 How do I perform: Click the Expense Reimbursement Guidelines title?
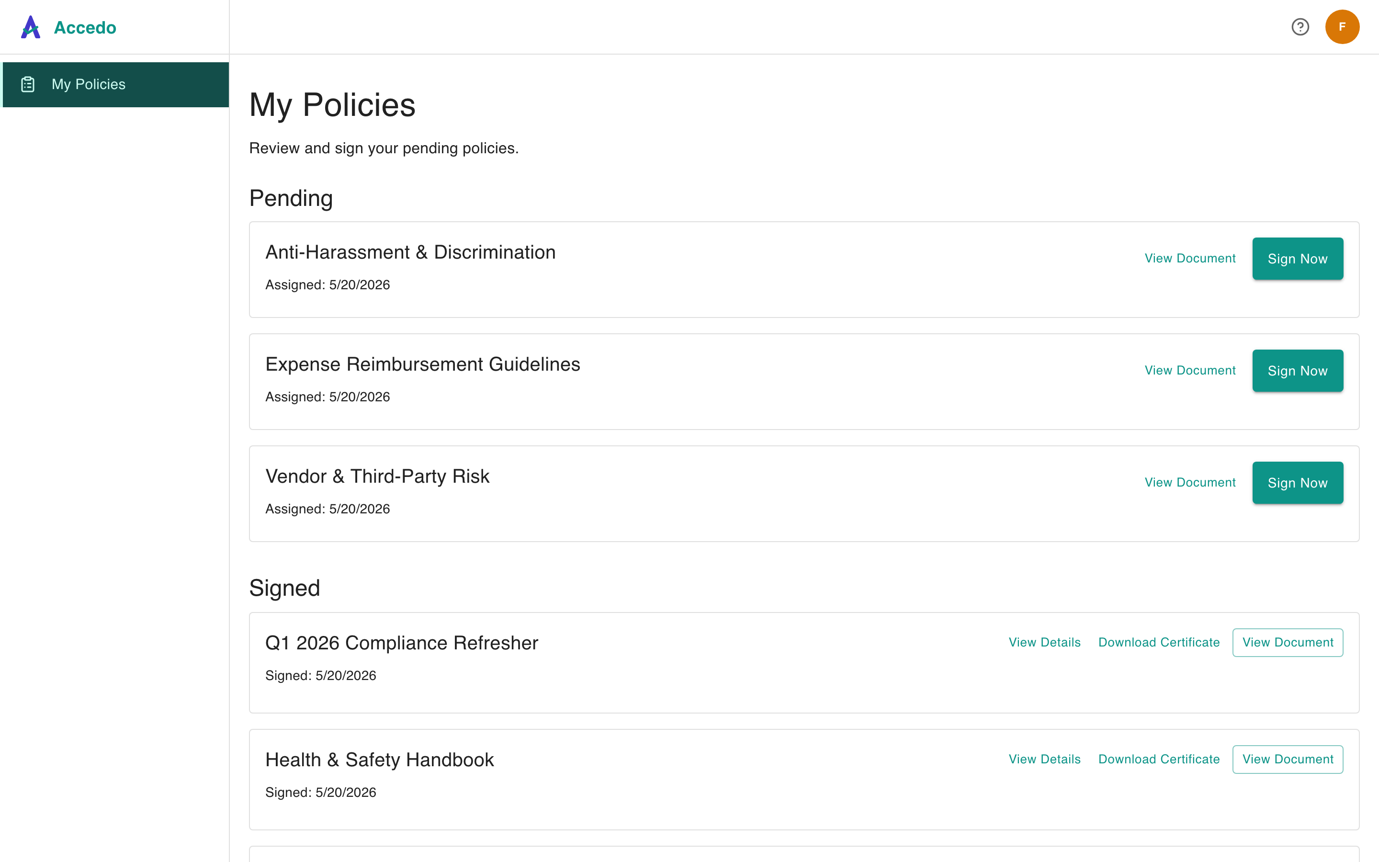(x=423, y=364)
